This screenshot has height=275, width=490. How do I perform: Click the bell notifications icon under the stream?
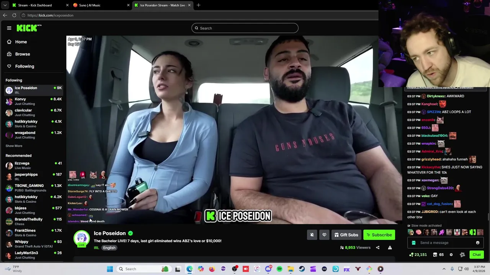[x=312, y=235]
